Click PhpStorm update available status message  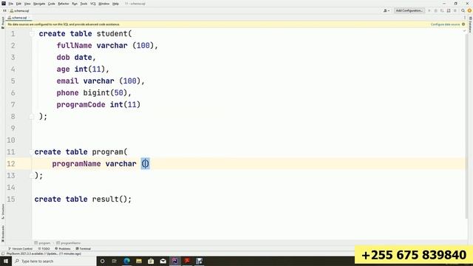(44, 253)
